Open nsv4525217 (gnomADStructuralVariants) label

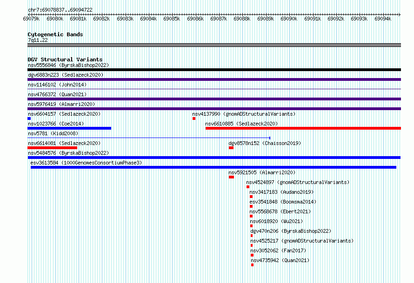pos(302,241)
